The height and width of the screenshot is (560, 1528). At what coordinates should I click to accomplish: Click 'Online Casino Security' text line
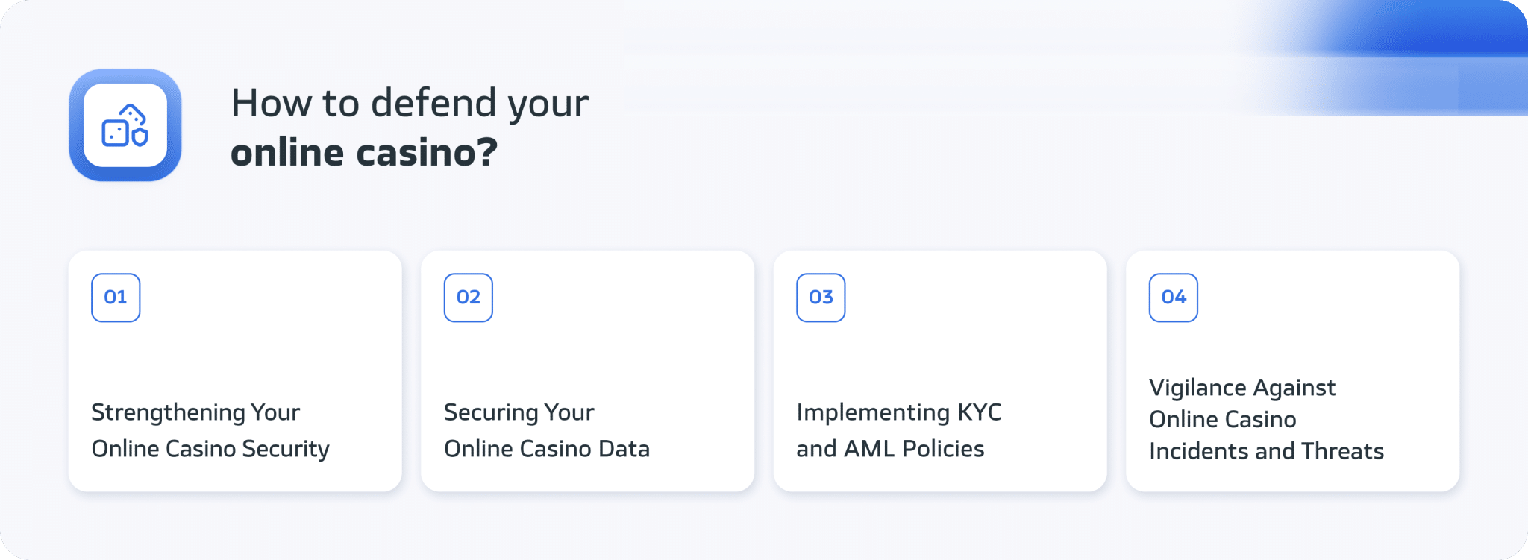coord(210,449)
